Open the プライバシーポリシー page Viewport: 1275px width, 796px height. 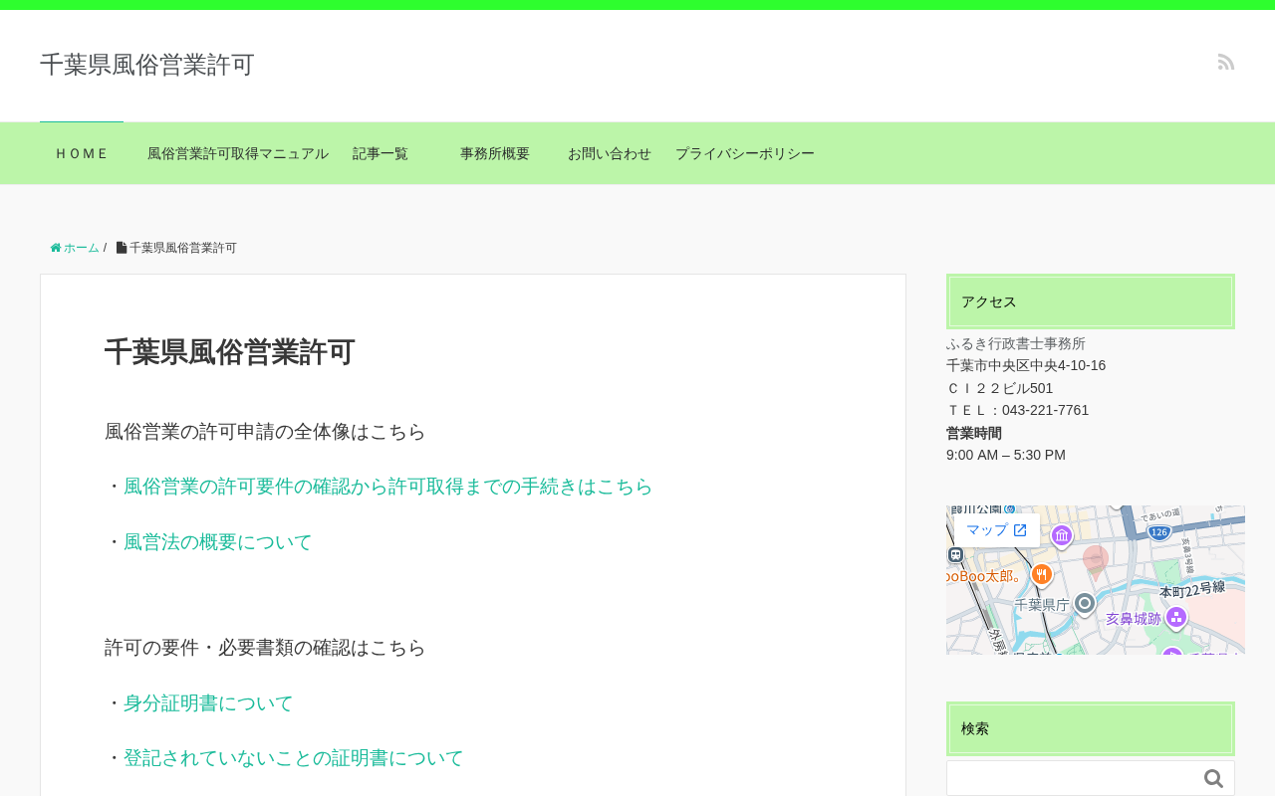click(x=745, y=153)
